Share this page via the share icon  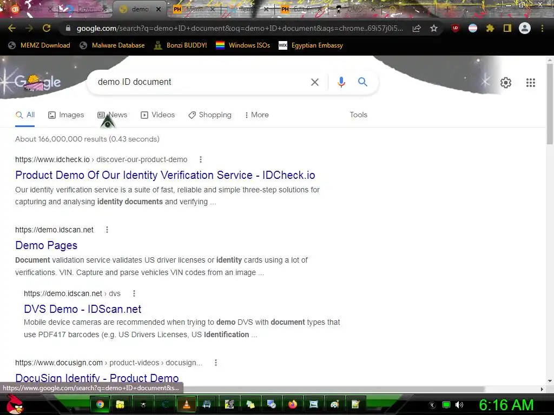(x=417, y=28)
